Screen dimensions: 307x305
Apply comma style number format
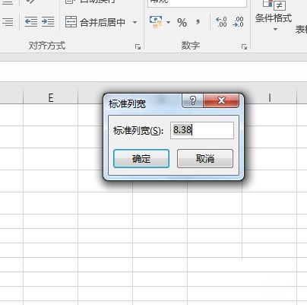(198, 22)
